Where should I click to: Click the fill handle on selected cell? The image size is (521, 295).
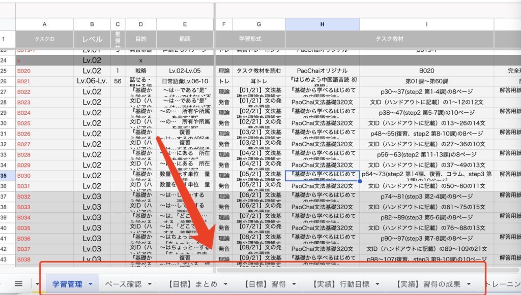pyautogui.click(x=360, y=181)
